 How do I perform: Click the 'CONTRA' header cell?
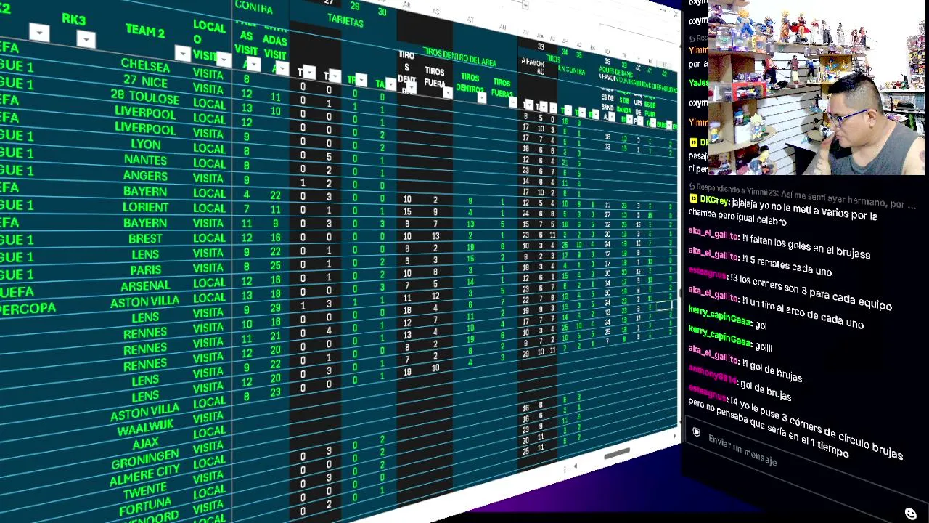pos(253,8)
